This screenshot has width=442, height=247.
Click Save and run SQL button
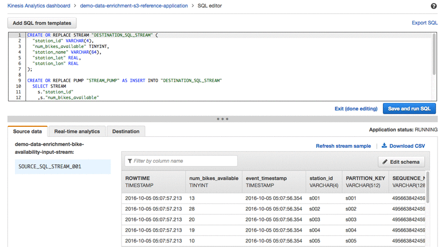409,109
